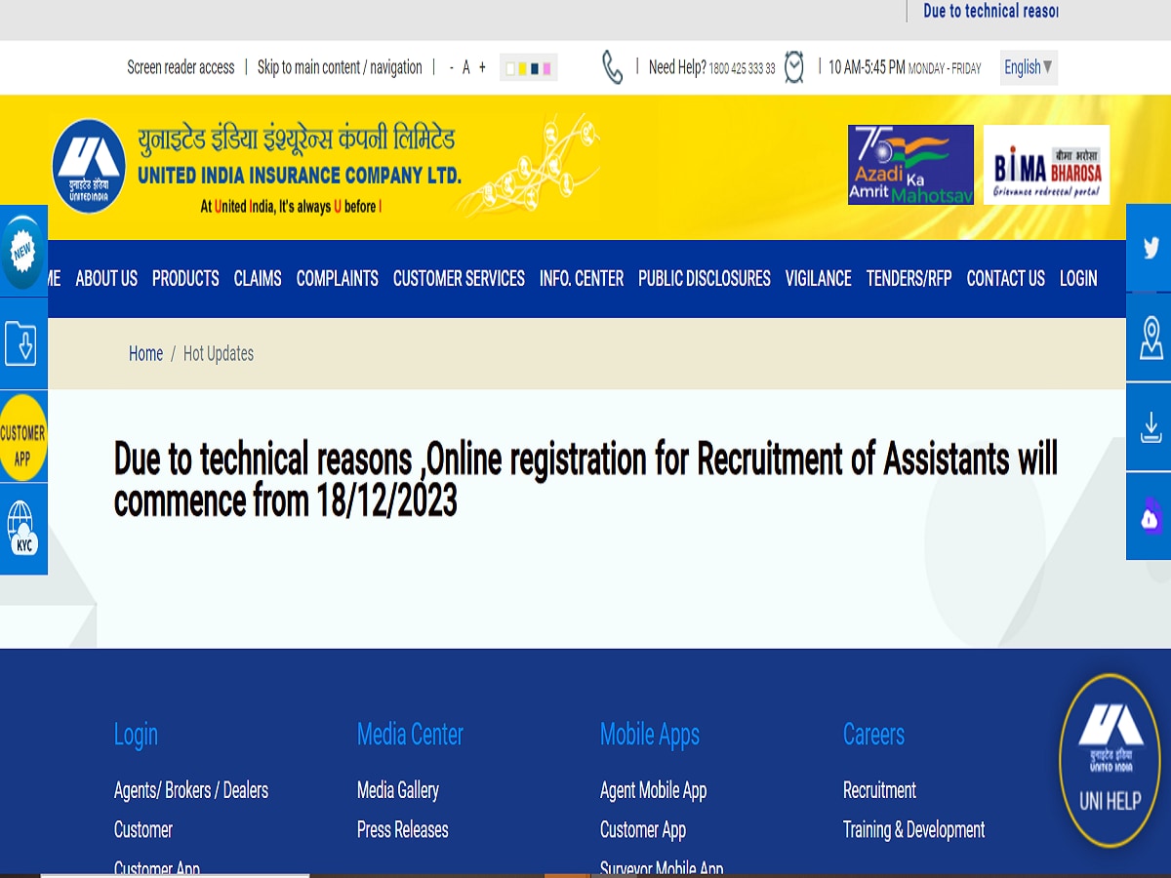
Task: Reset font size with the A control
Action: tap(466, 67)
